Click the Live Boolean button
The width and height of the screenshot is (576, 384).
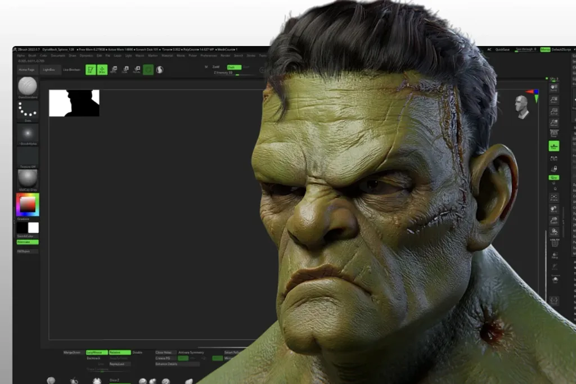71,70
